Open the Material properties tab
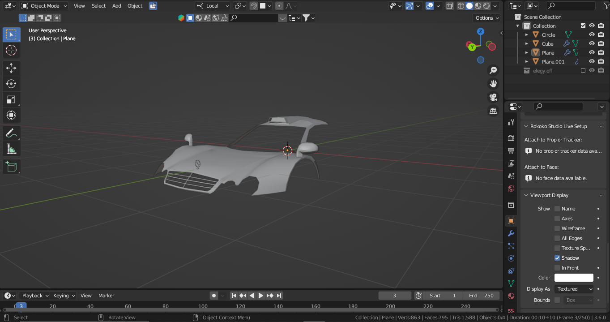 511,296
